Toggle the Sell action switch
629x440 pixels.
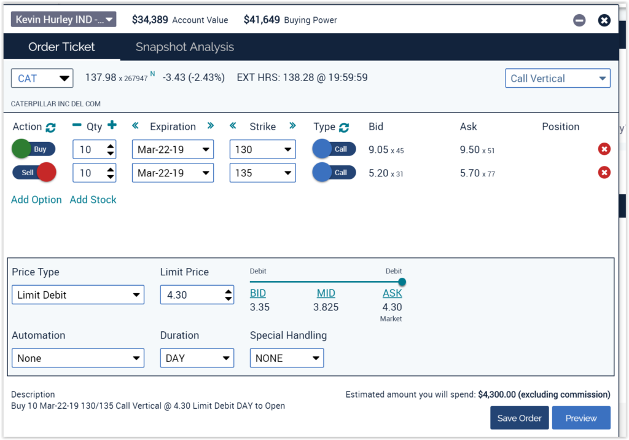click(x=34, y=173)
